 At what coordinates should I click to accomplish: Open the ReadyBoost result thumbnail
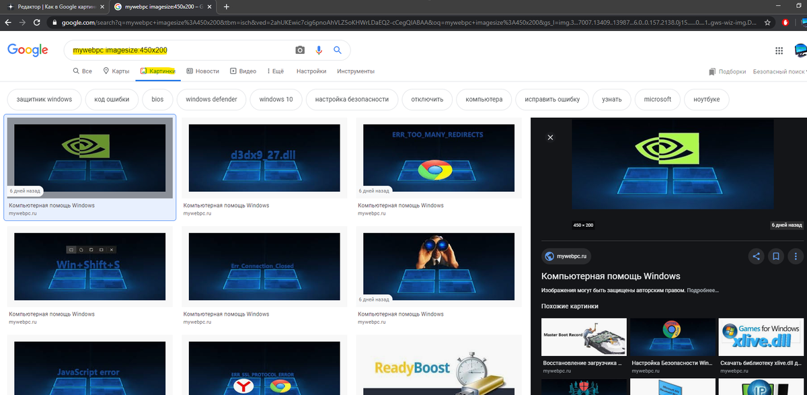[x=438, y=365]
